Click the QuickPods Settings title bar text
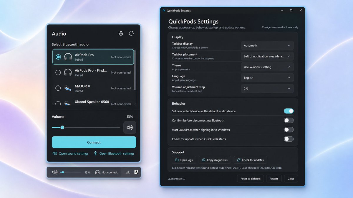This screenshot has height=198, width=353. (x=179, y=11)
